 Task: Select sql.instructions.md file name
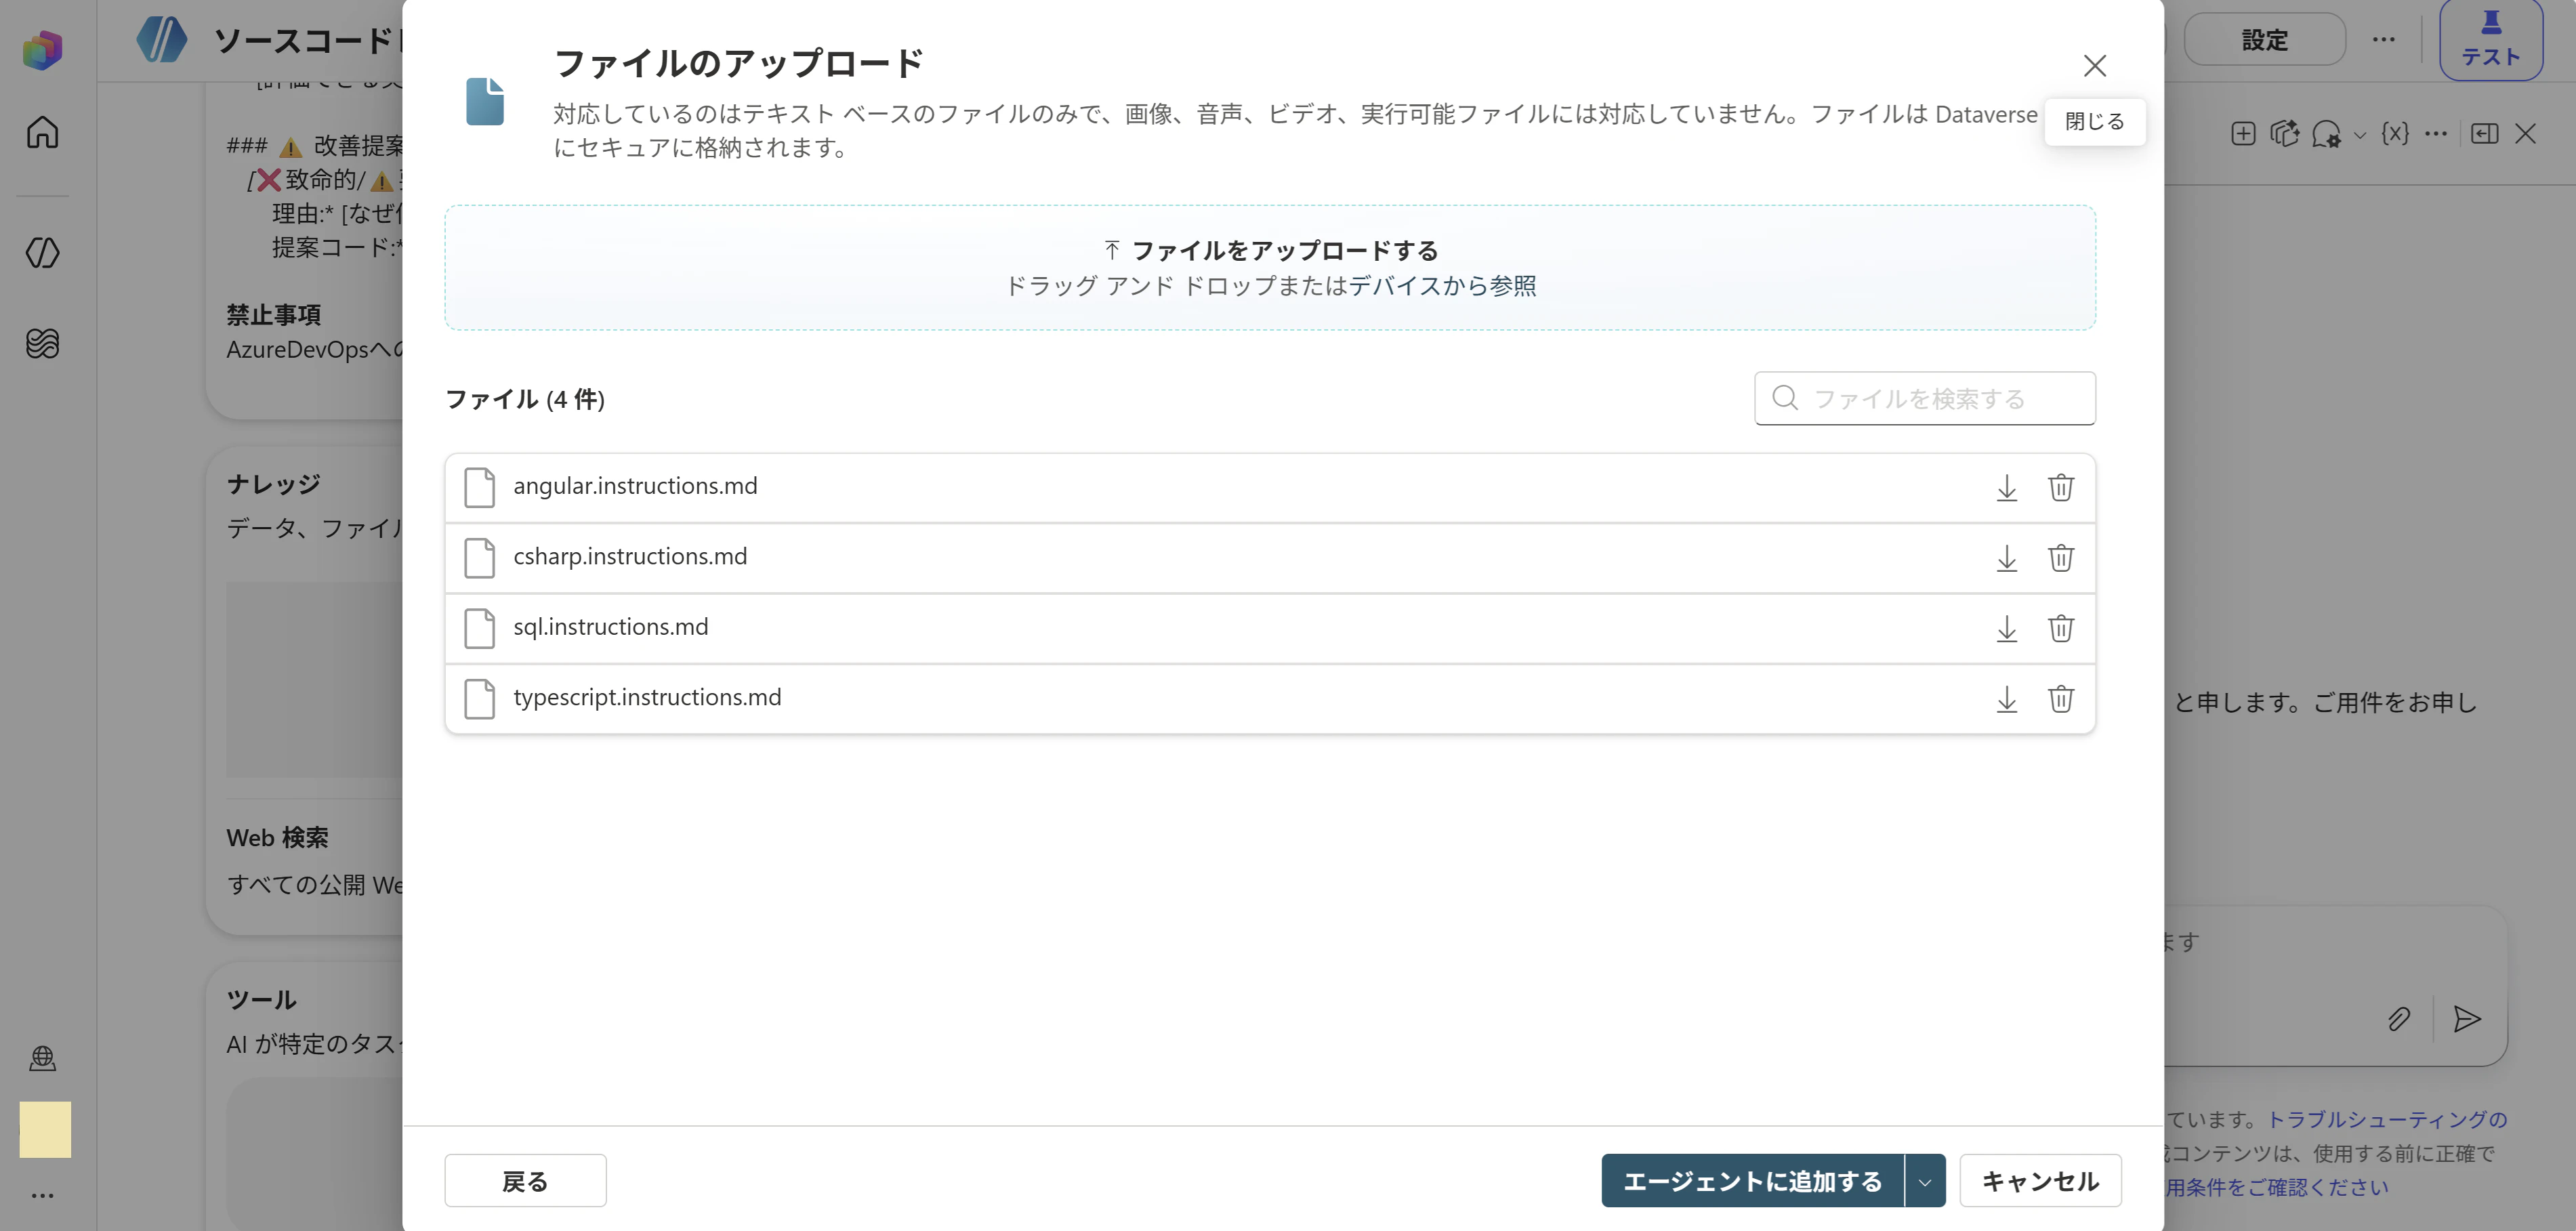[610, 627]
